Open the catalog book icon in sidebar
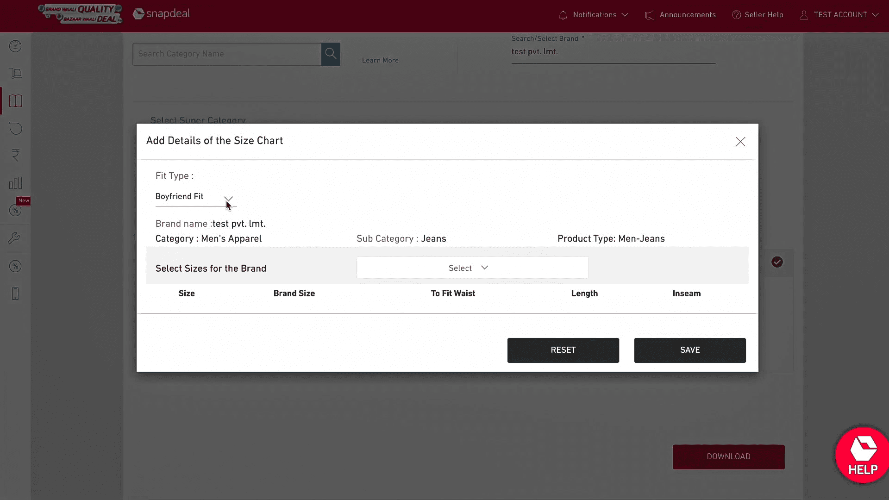 [15, 101]
